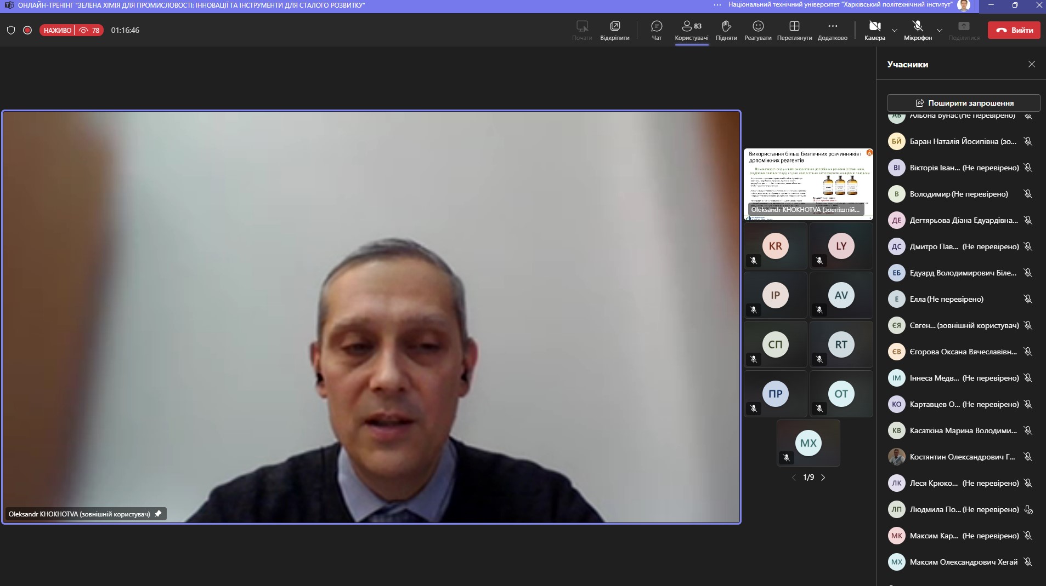Select the shared slide thumbnail
1046x586 pixels.
click(808, 184)
